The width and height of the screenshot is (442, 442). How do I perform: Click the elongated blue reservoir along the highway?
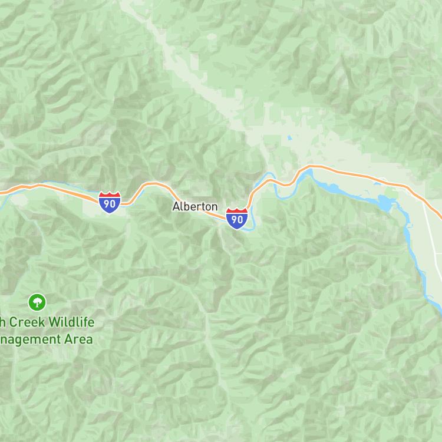(x=332, y=188)
